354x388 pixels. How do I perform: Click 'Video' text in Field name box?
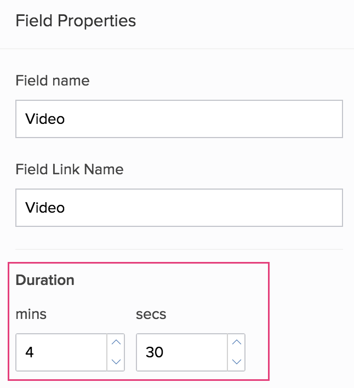pos(45,119)
